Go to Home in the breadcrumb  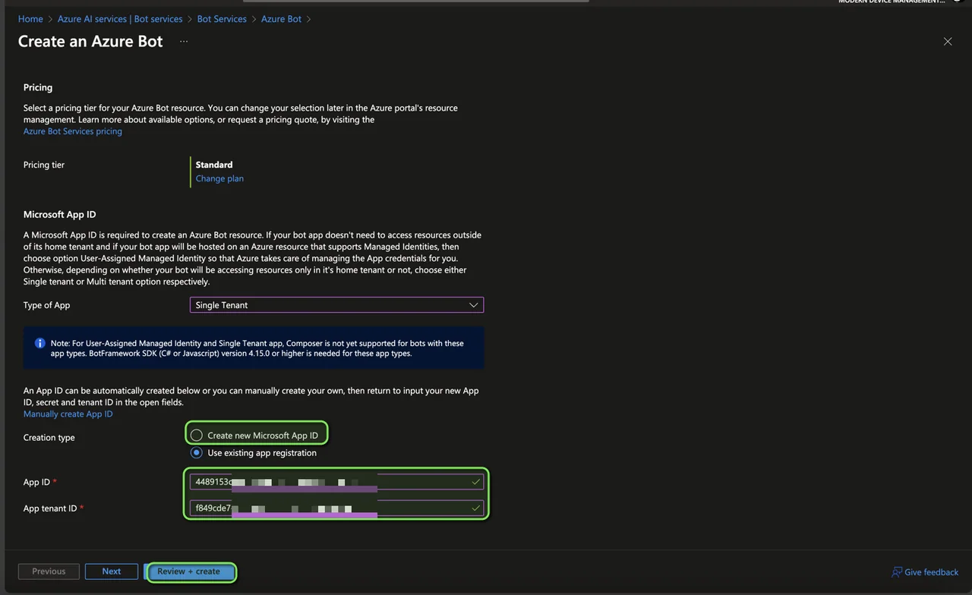point(30,19)
